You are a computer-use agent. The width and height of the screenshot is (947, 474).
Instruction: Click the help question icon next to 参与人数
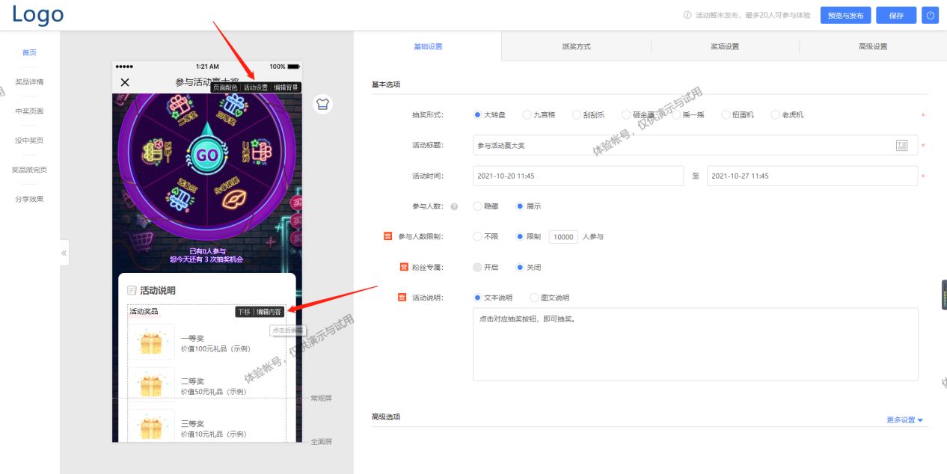click(x=455, y=206)
